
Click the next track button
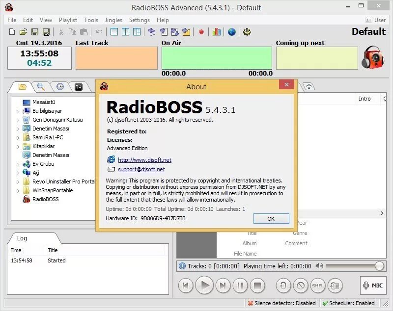pyautogui.click(x=223, y=285)
